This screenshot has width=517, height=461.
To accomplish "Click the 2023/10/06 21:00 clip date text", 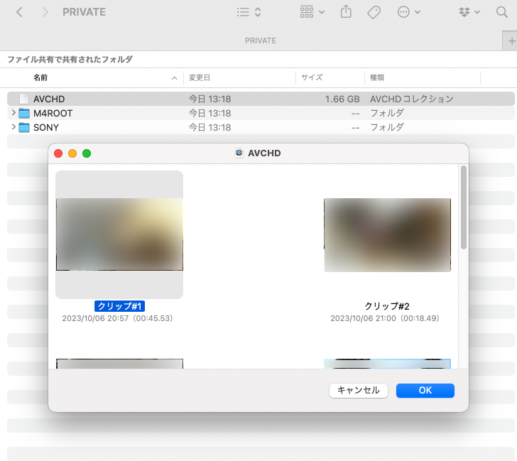I will (385, 318).
